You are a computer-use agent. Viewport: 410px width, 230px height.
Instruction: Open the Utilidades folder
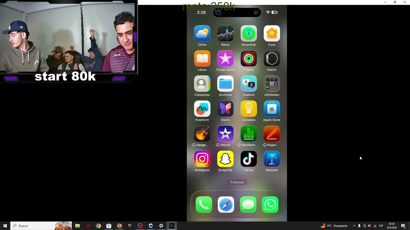272,84
